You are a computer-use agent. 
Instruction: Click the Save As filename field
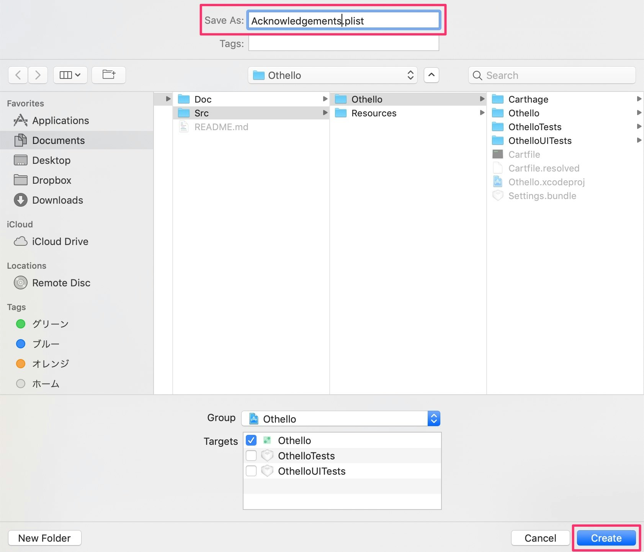pyautogui.click(x=343, y=20)
